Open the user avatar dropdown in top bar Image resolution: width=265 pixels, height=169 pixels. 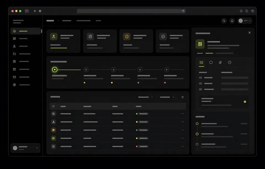pos(245,21)
